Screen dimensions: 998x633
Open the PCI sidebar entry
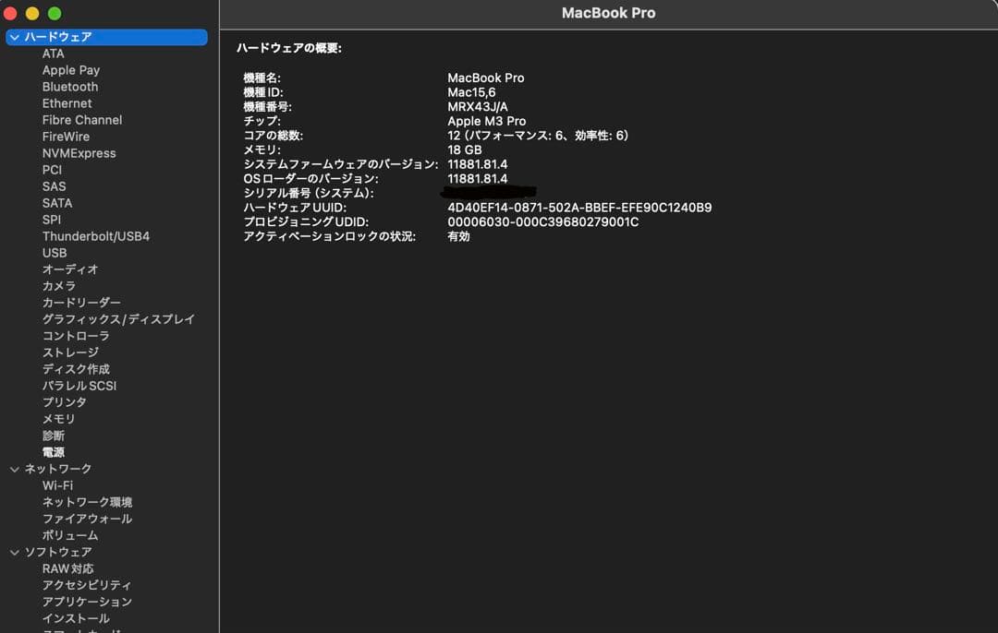point(52,170)
